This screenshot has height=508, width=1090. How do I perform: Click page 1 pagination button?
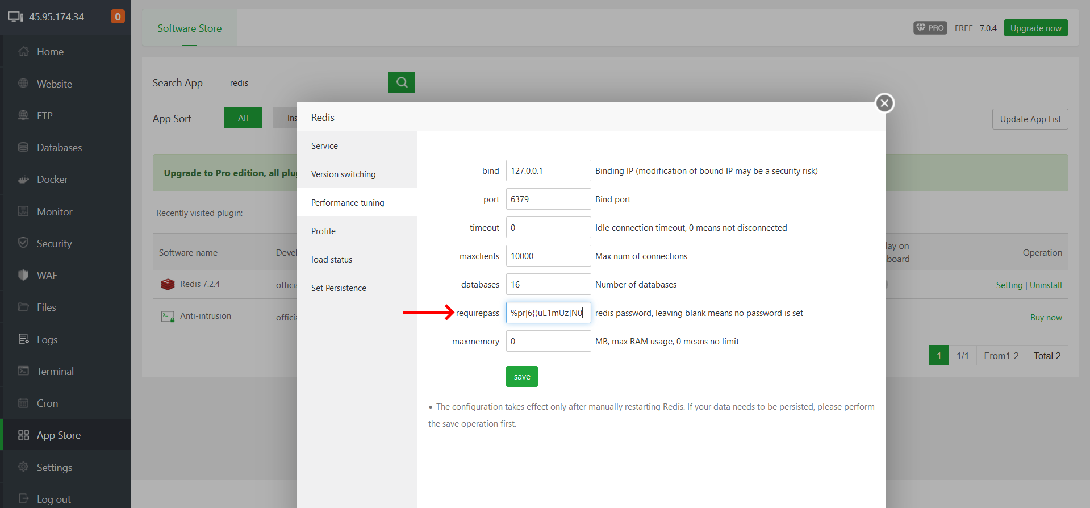(x=939, y=356)
